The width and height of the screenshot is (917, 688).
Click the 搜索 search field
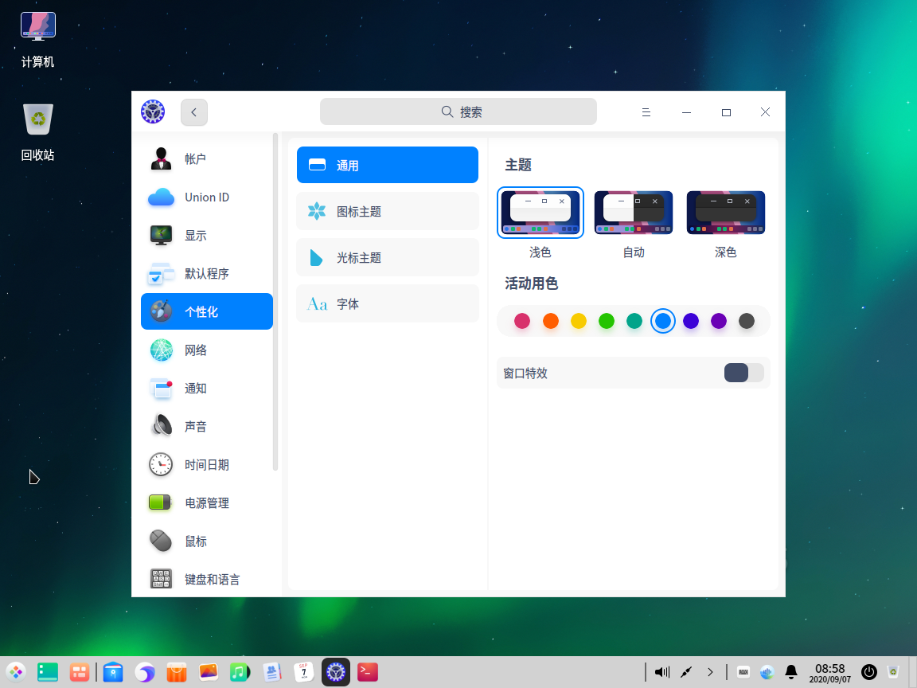click(x=458, y=111)
